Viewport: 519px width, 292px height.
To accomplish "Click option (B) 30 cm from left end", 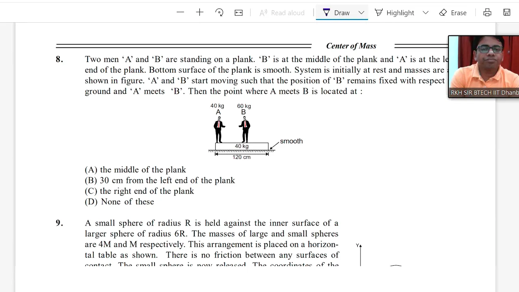I will (160, 180).
